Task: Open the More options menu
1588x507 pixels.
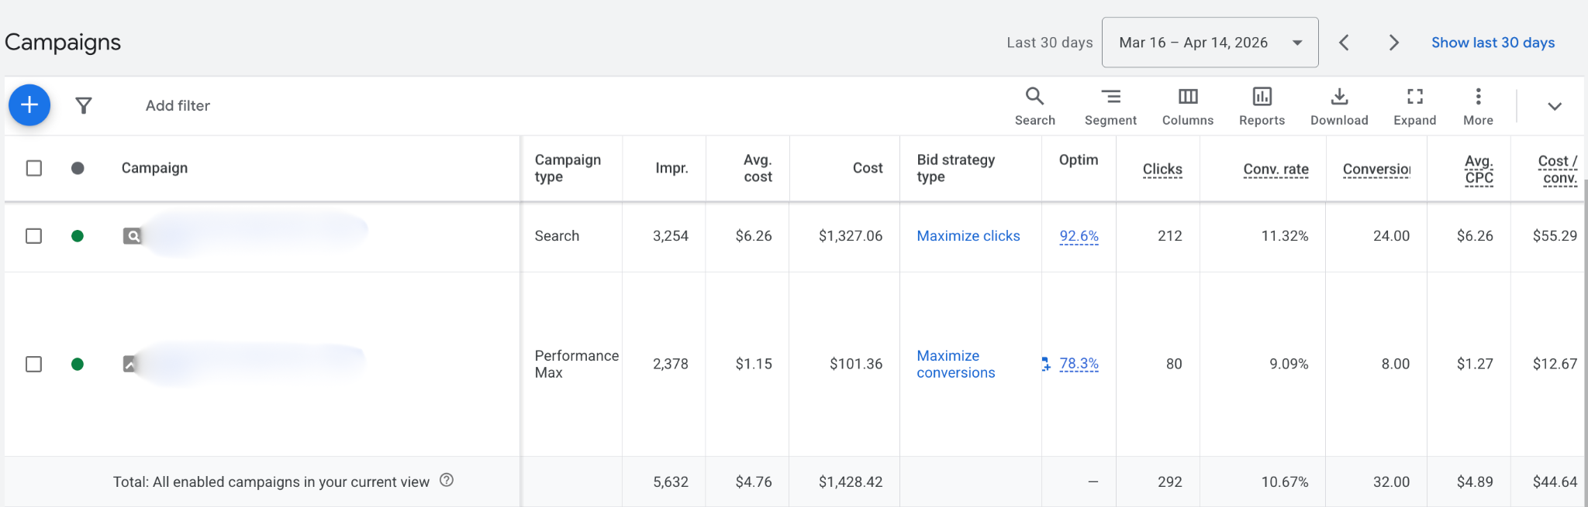Action: click(x=1478, y=106)
